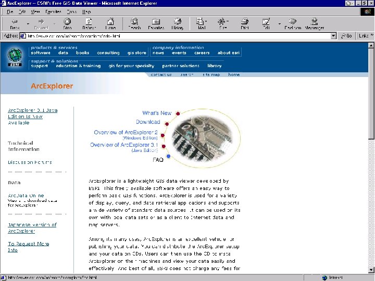Open the What's New link
Image resolution: width=375 pixels, height=281 pixels.
pyautogui.click(x=157, y=113)
